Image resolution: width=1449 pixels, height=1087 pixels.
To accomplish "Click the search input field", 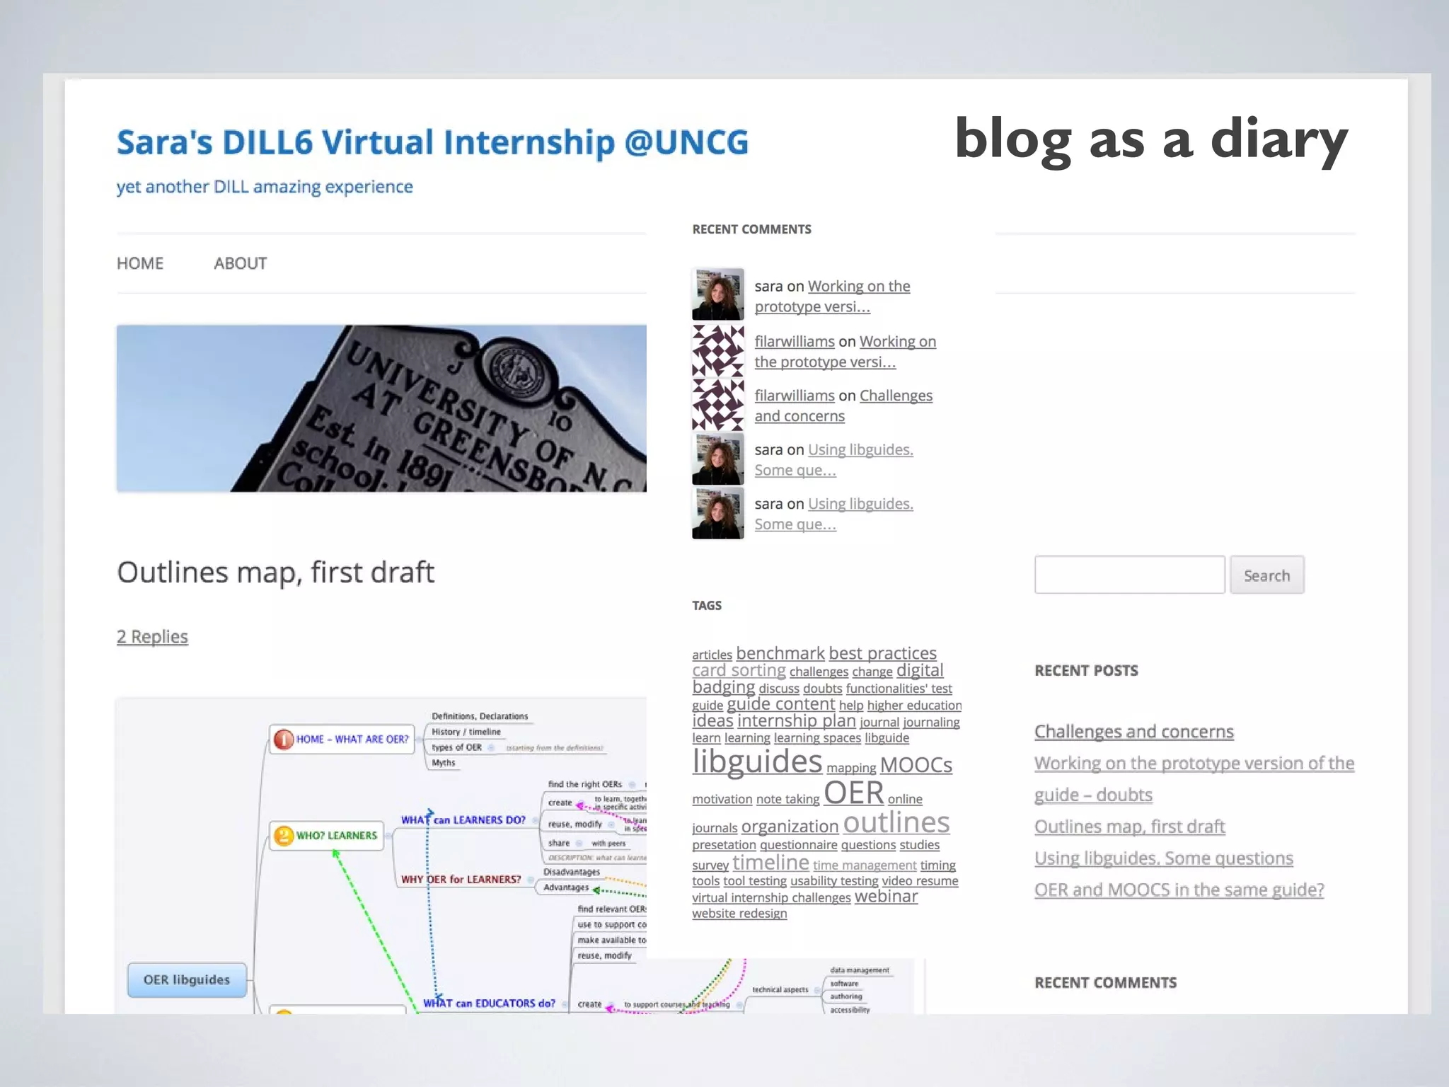I will (x=1129, y=575).
